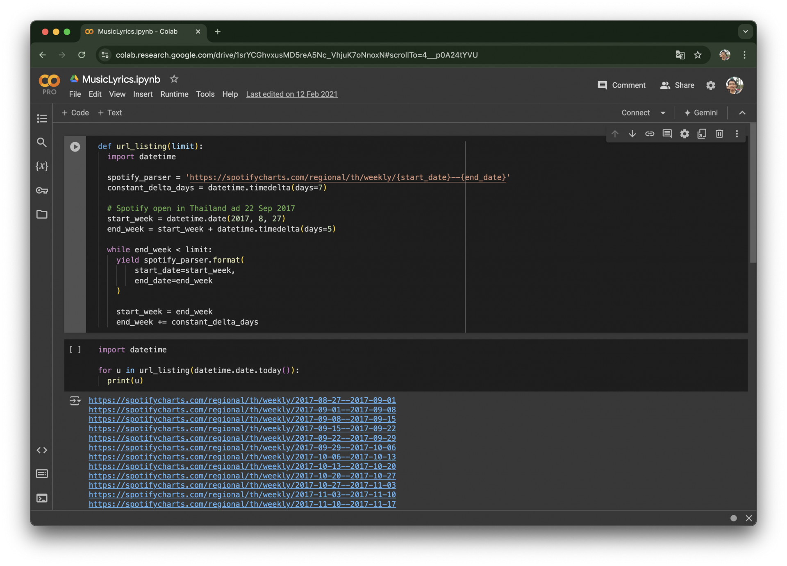This screenshot has width=787, height=566.
Task: Add a comment to the cell
Action: click(667, 134)
